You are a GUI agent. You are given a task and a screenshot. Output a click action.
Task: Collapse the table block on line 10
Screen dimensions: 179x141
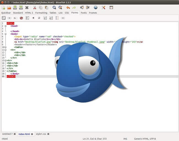[6, 47]
